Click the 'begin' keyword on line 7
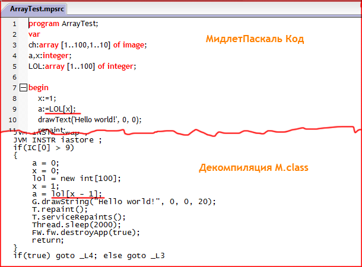The image size is (362, 267). [39, 88]
